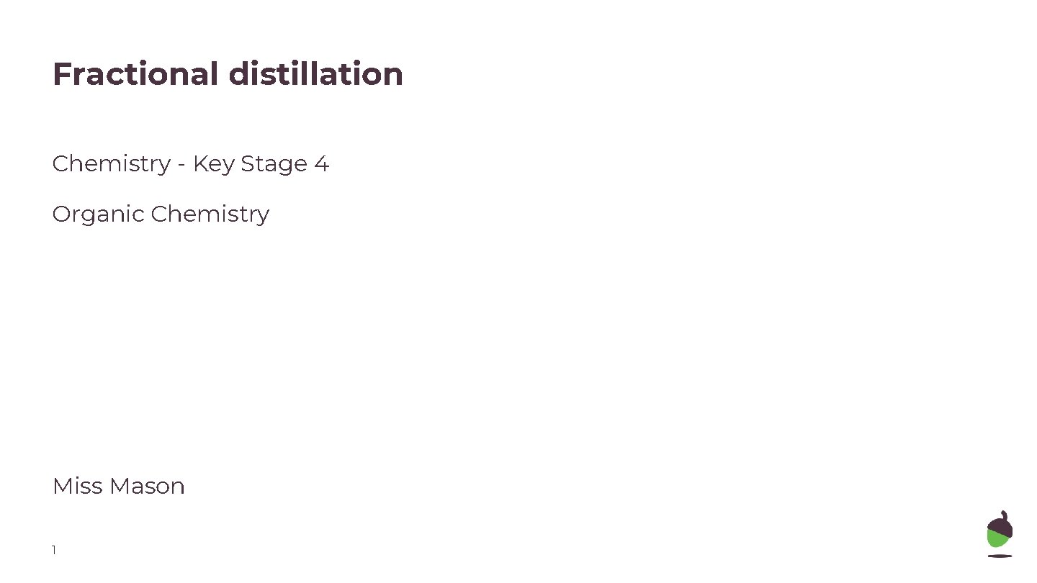Click the shadow beneath the acorn logo

[x=1000, y=556]
